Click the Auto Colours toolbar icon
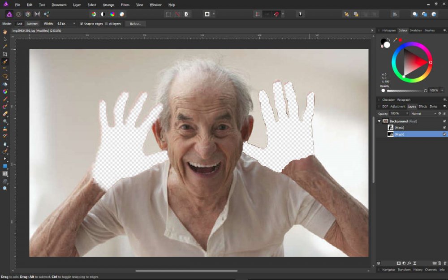Image resolution: width=448 pixels, height=280 pixels. 112,14
